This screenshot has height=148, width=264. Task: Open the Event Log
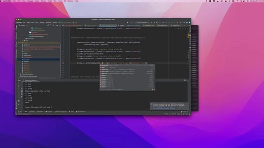pos(184,112)
